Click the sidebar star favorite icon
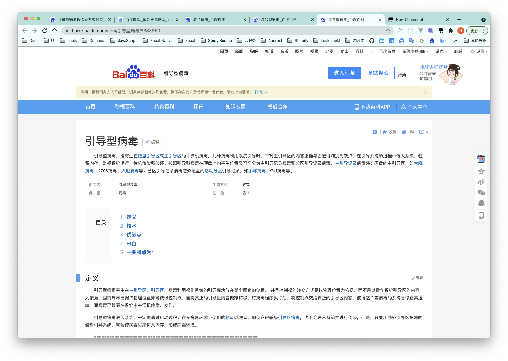 coord(481,171)
